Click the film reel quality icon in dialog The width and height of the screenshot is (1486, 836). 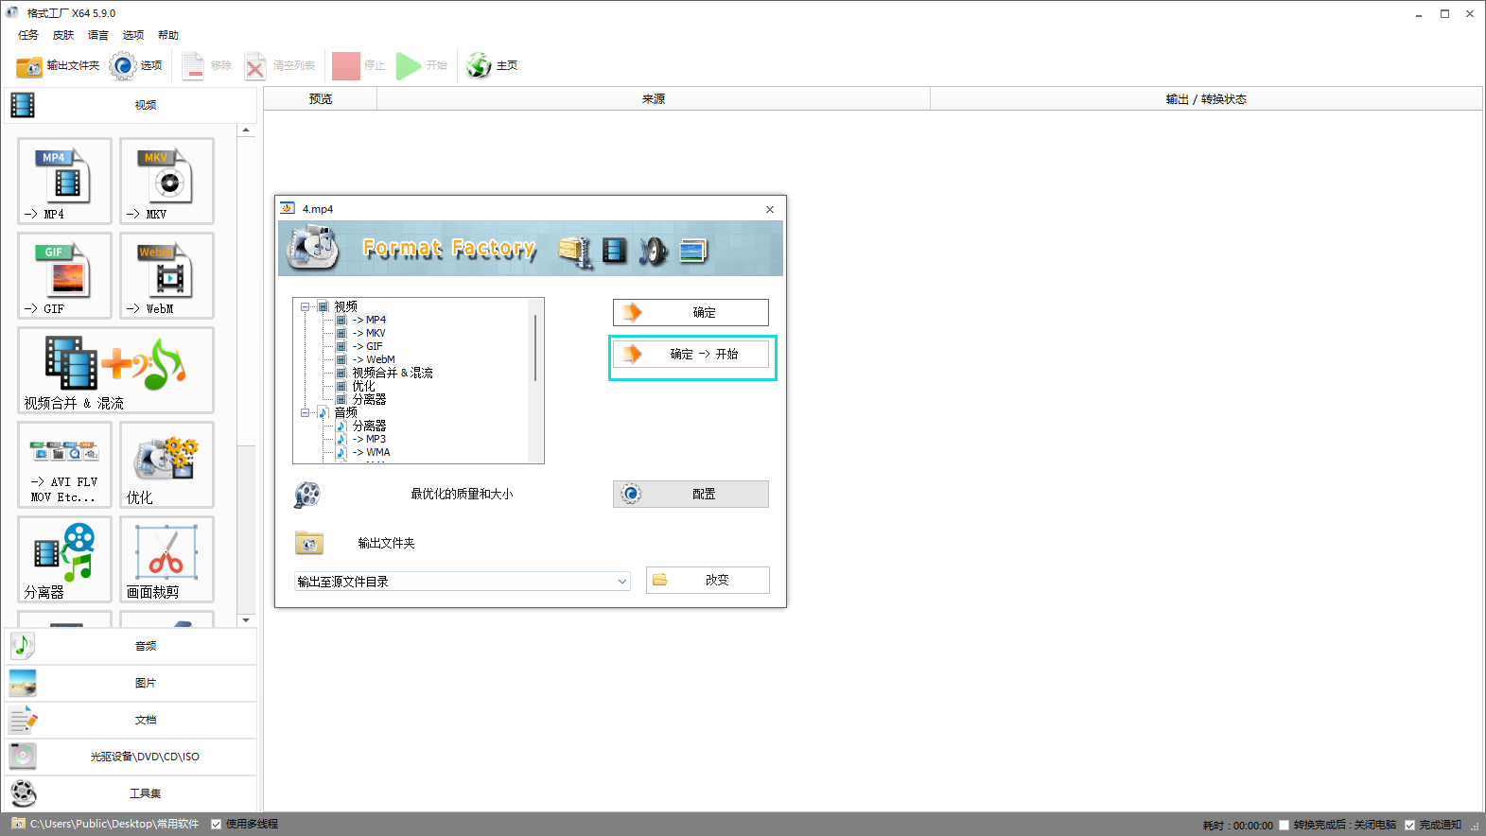307,494
